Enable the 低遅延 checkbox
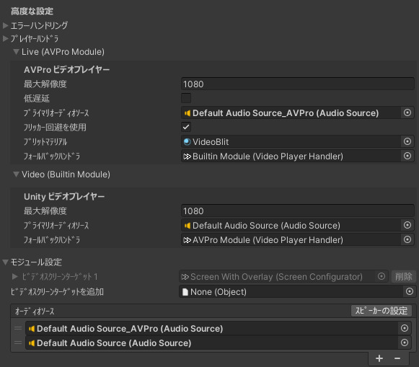Image resolution: width=419 pixels, height=367 pixels. pos(186,98)
